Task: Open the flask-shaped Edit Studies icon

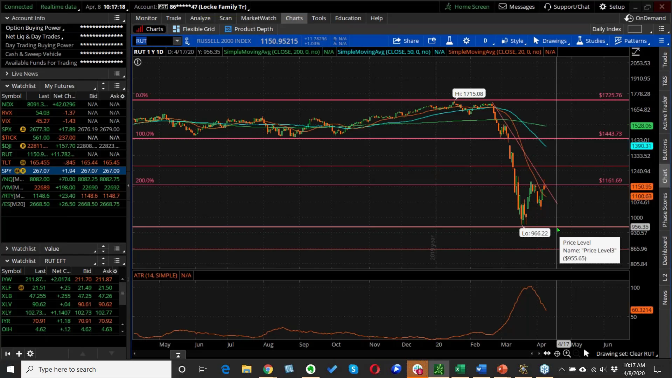Action: (449, 41)
